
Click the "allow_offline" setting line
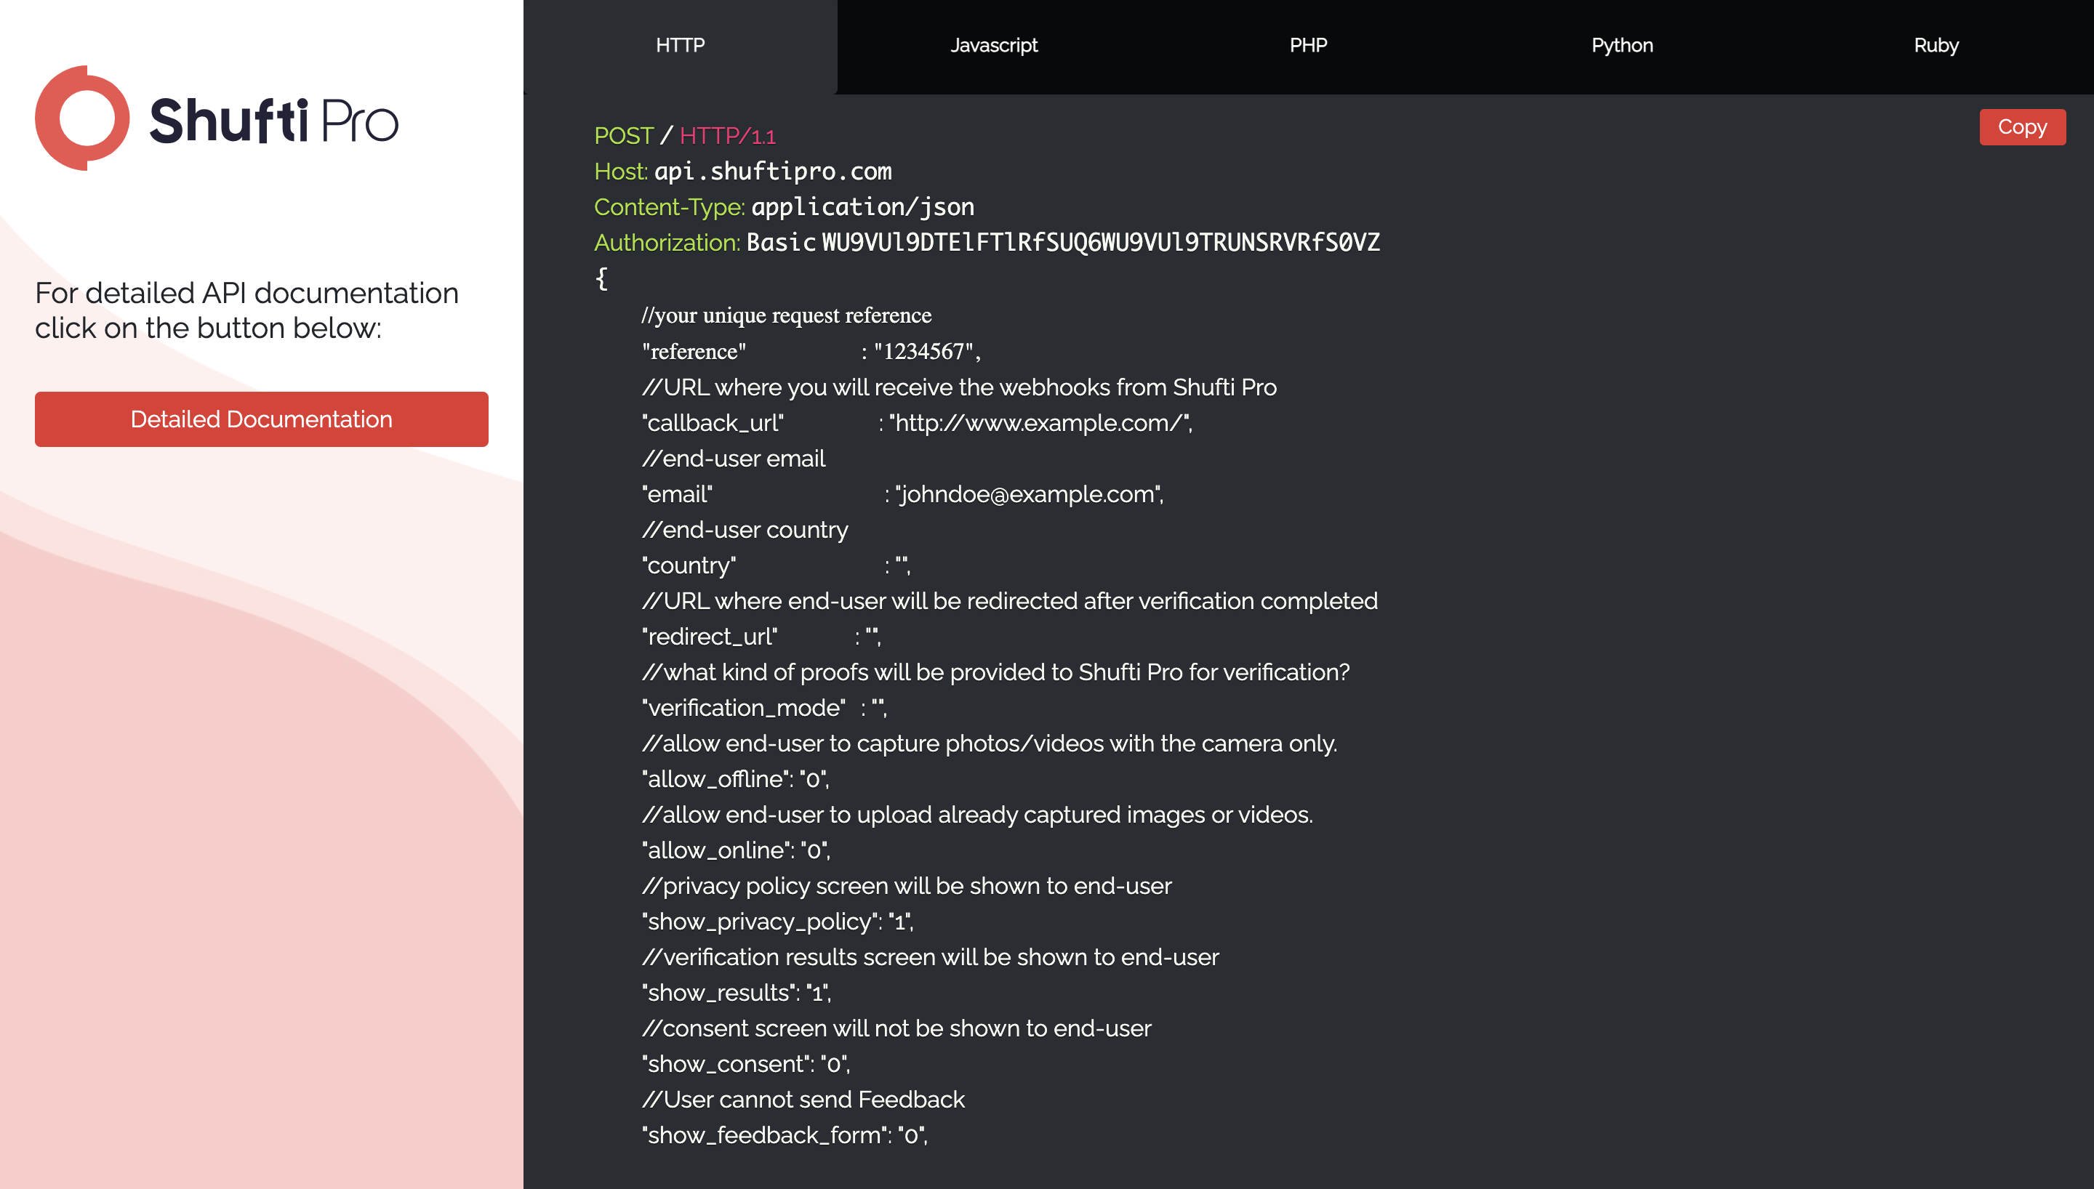click(735, 779)
